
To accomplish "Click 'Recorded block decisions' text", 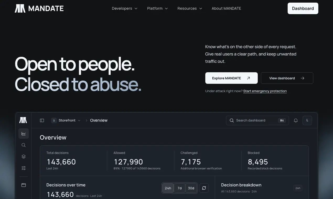I will (x=265, y=168).
